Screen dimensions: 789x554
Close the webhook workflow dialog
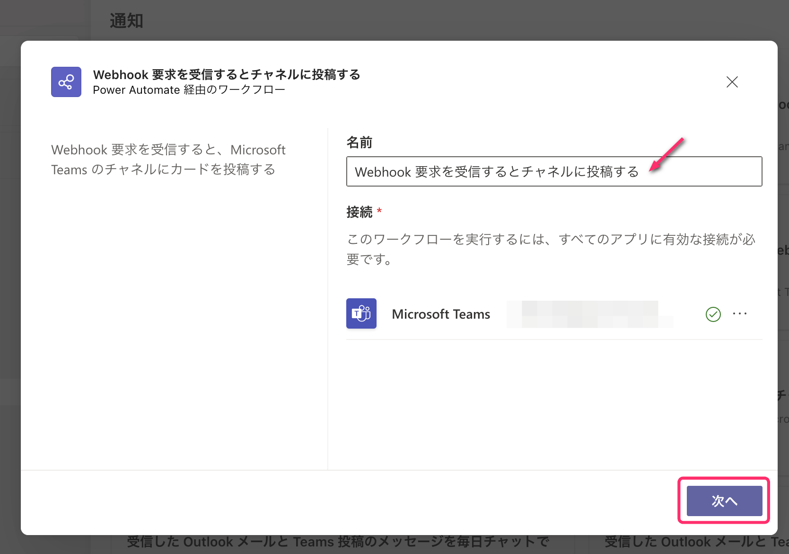pos(732,82)
